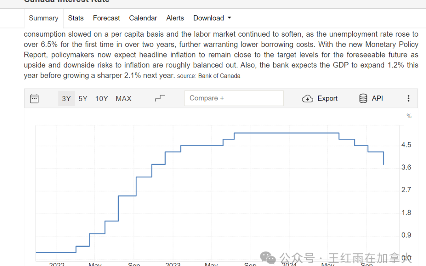Switch chart type using the step-line icon
This screenshot has height=266, width=426.
160,99
